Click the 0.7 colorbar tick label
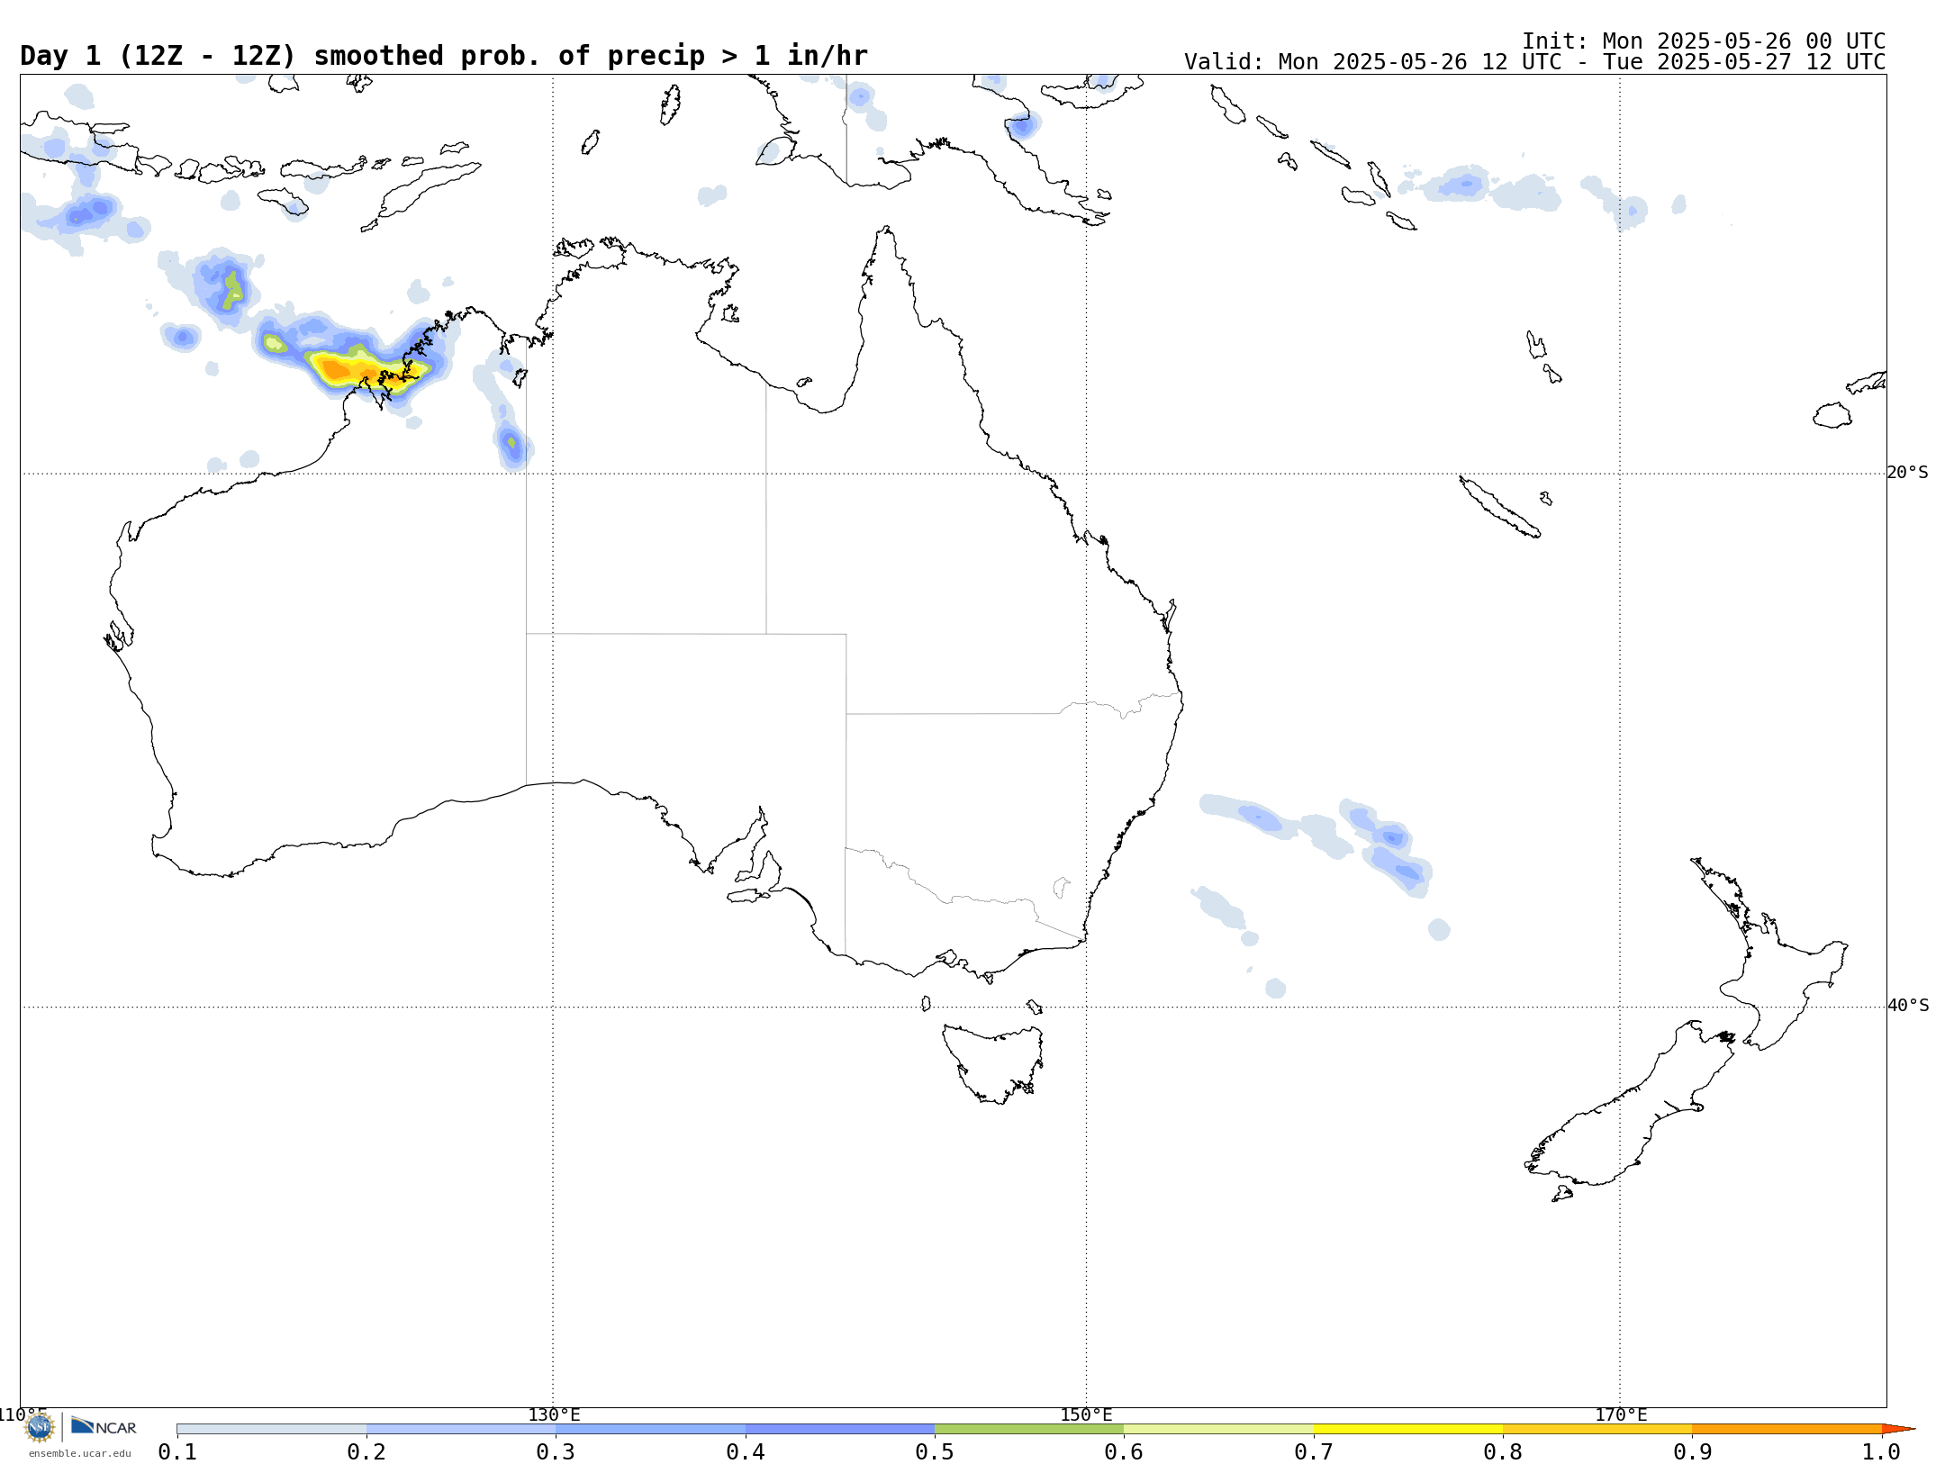Screen dimensions: 1945x1464 click(x=1314, y=1451)
